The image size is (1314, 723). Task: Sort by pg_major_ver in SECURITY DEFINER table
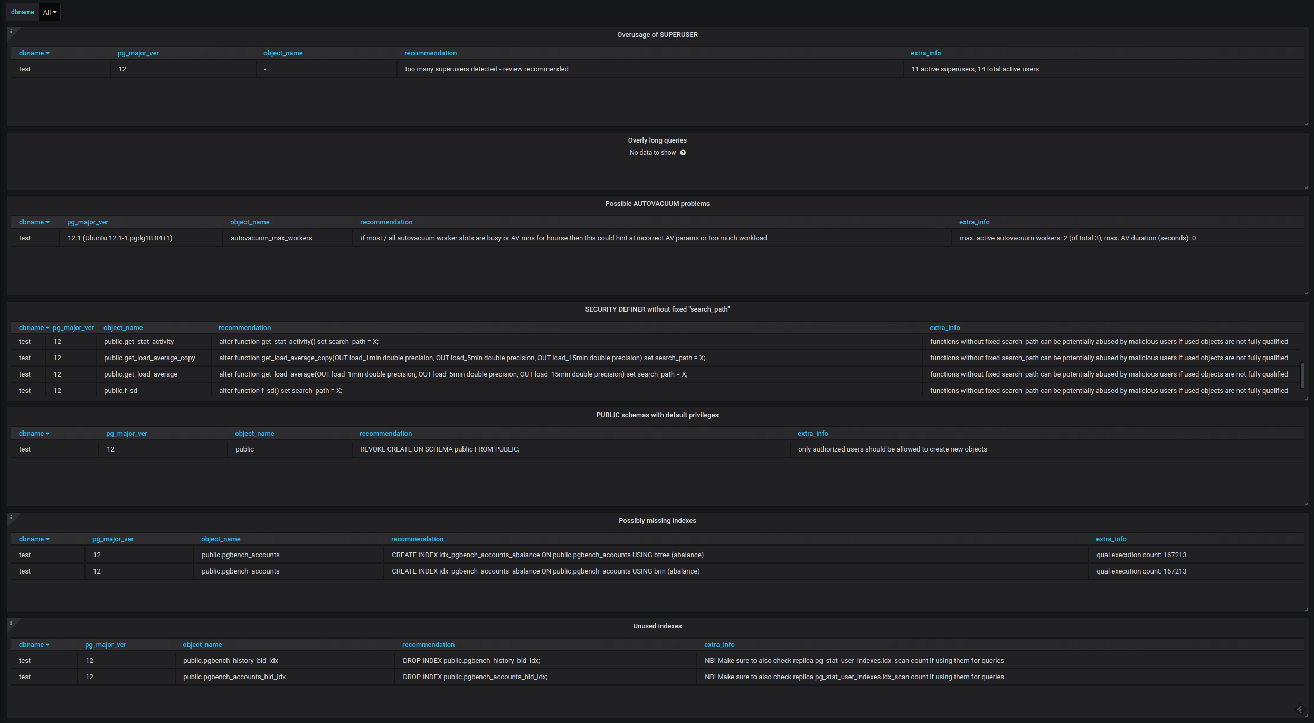coord(73,328)
